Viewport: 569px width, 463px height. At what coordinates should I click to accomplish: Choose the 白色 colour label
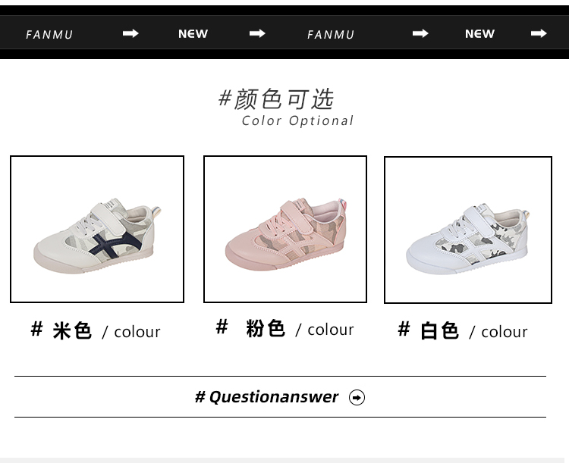pyautogui.click(x=463, y=330)
